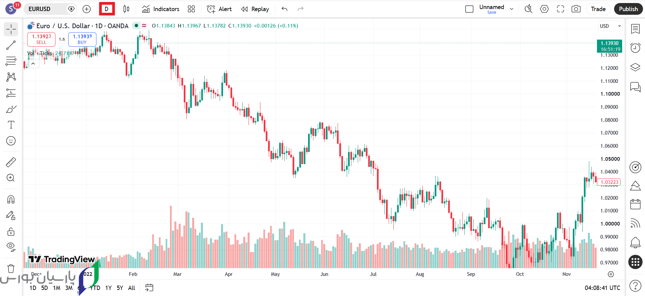Click the BUY price button
The image size is (645, 296).
82,39
